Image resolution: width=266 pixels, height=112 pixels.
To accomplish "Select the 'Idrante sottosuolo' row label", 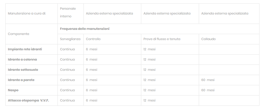I will tap(23, 70).
